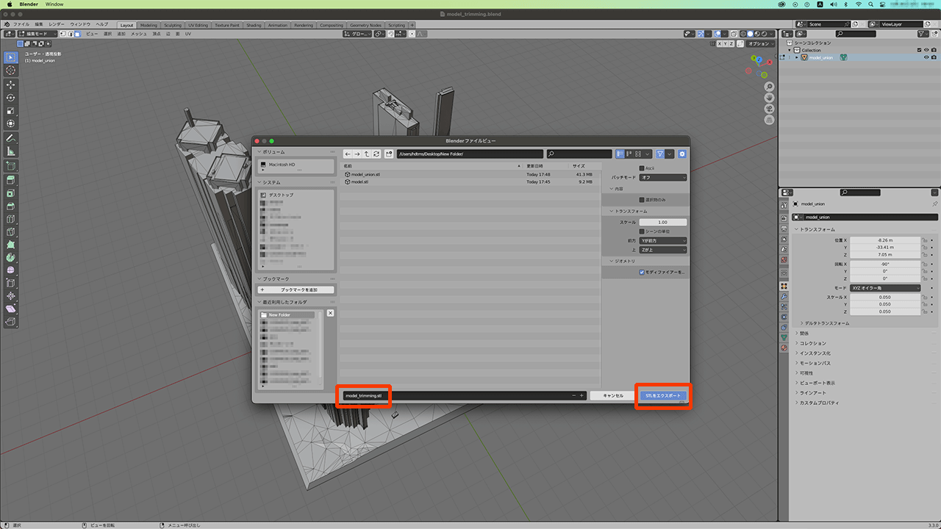Image resolution: width=941 pixels, height=529 pixels.
Task: Toggle Collection exclude checkbox in outliner
Action: click(x=920, y=50)
